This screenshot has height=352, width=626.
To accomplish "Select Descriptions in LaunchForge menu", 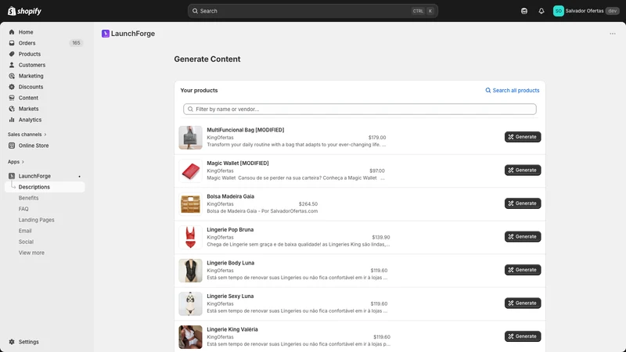I will click(x=45, y=187).
